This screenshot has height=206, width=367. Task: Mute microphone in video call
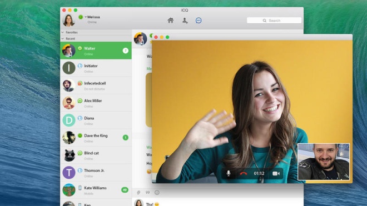(x=229, y=173)
